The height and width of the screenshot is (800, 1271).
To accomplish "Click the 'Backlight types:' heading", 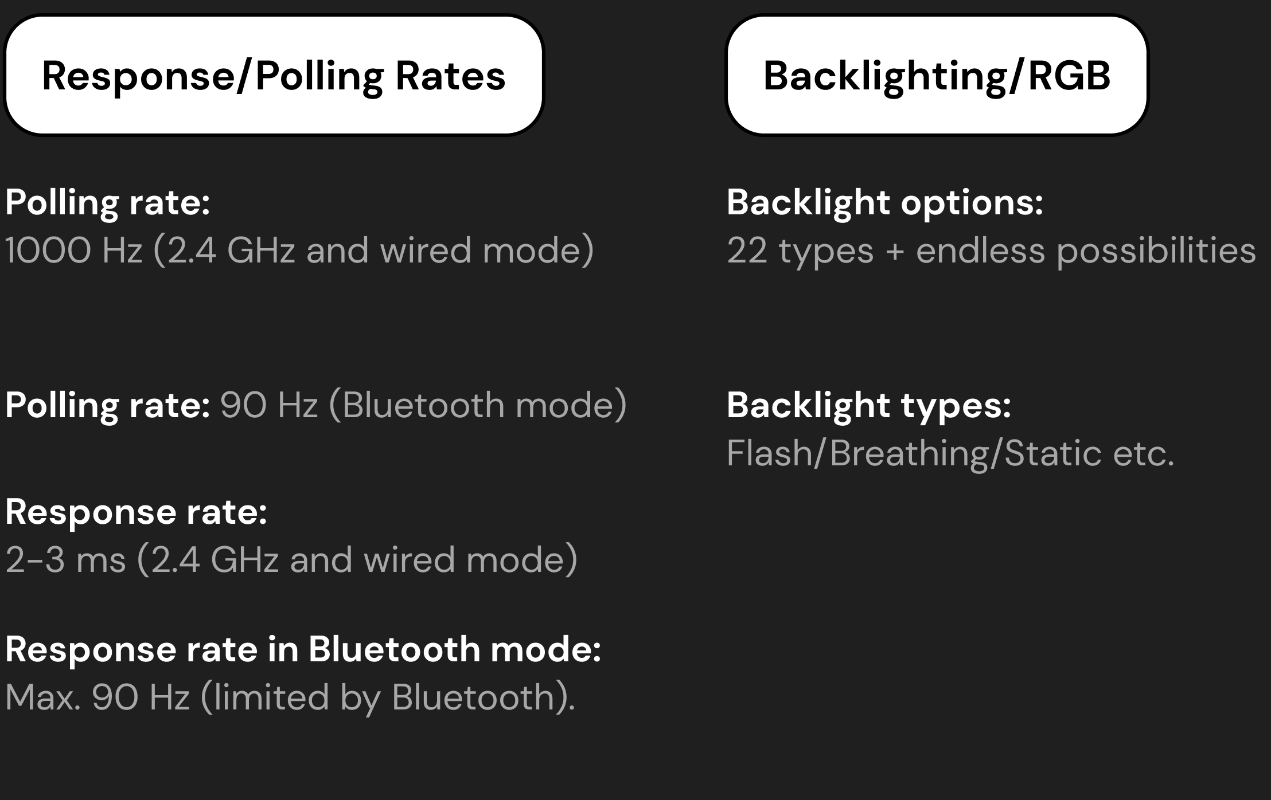I will pos(868,406).
